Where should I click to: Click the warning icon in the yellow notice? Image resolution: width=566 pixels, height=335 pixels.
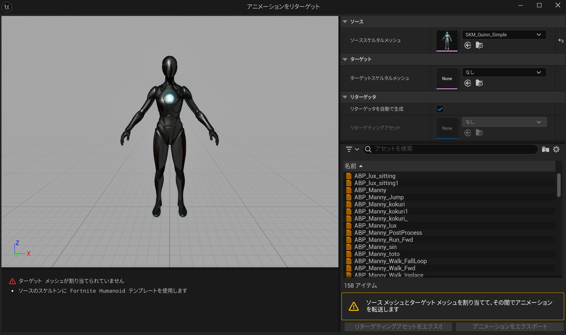pos(353,306)
